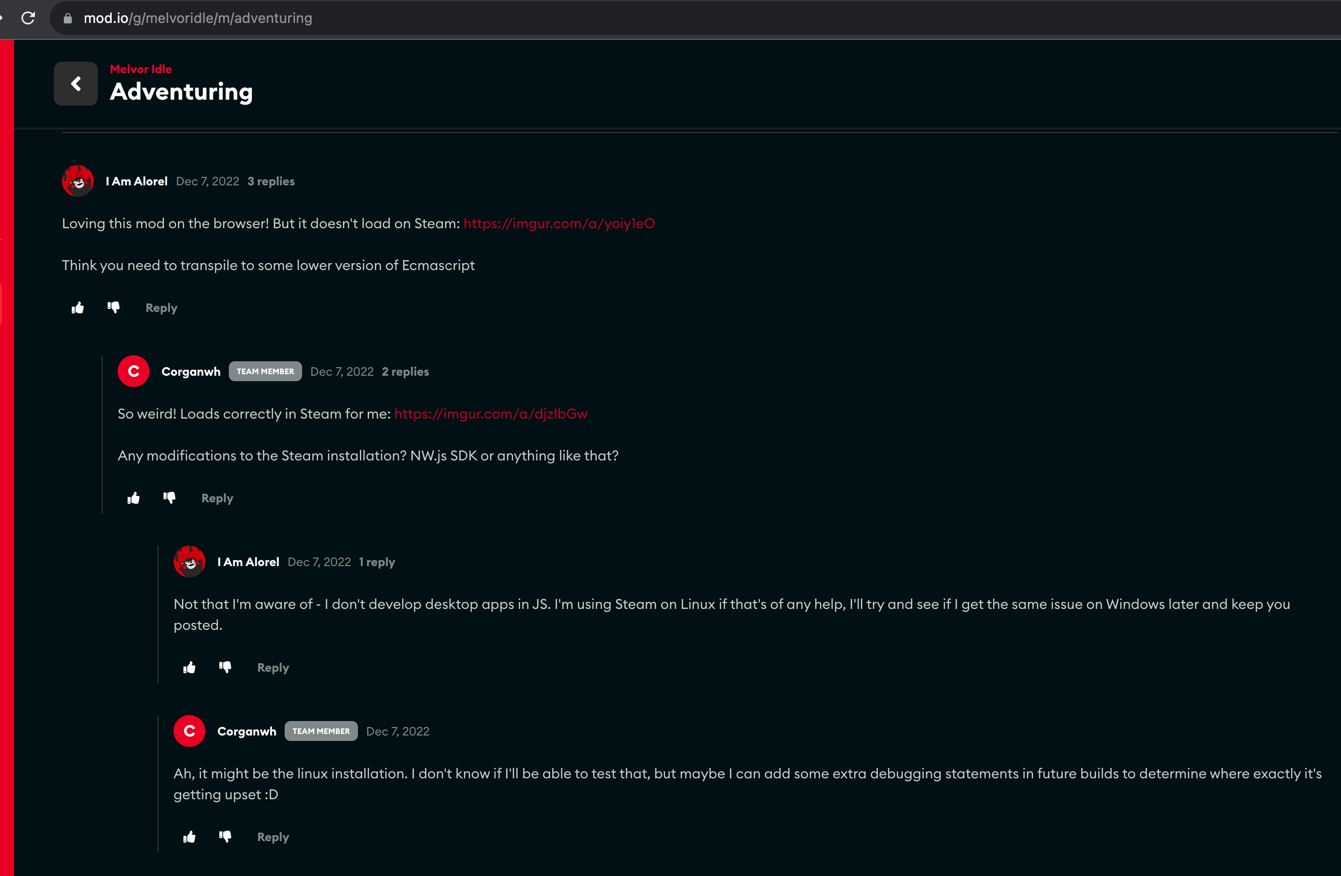Open the imgur link in the first comment

pyautogui.click(x=559, y=224)
